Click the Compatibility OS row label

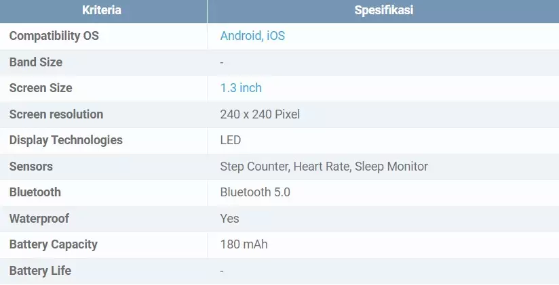click(x=54, y=36)
